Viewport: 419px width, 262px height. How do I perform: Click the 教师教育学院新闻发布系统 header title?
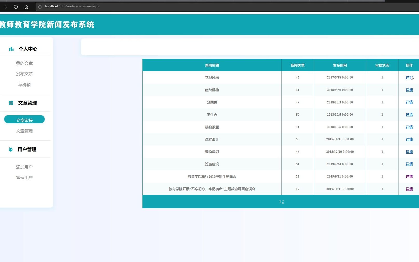point(47,24)
